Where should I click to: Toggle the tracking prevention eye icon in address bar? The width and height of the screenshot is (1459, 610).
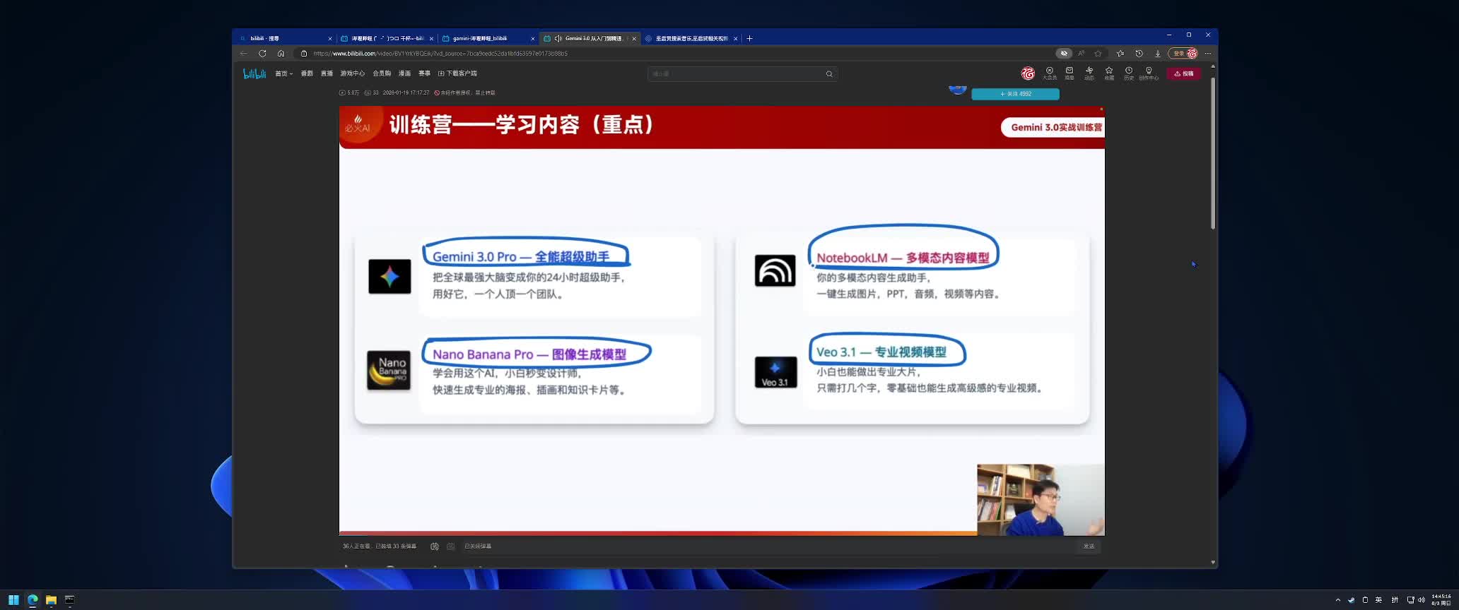[x=1063, y=54]
